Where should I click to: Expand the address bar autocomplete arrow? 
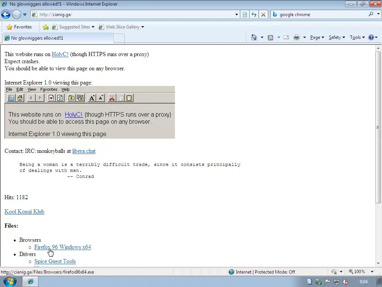[x=236, y=15]
